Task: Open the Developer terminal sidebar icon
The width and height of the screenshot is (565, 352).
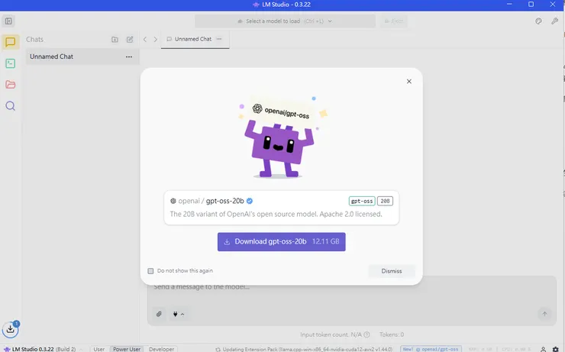Action: (11, 63)
